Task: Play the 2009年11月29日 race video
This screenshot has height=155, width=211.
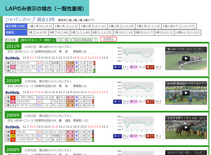Action: tap(186, 127)
